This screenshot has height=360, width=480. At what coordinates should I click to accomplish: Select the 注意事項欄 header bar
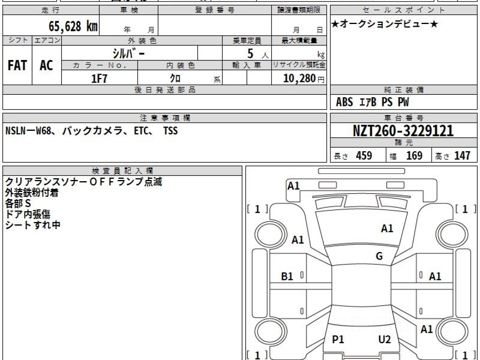click(164, 118)
